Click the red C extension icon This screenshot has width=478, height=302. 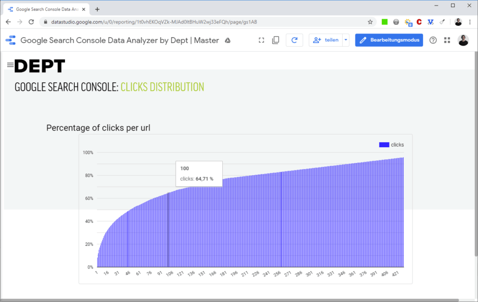click(x=419, y=22)
